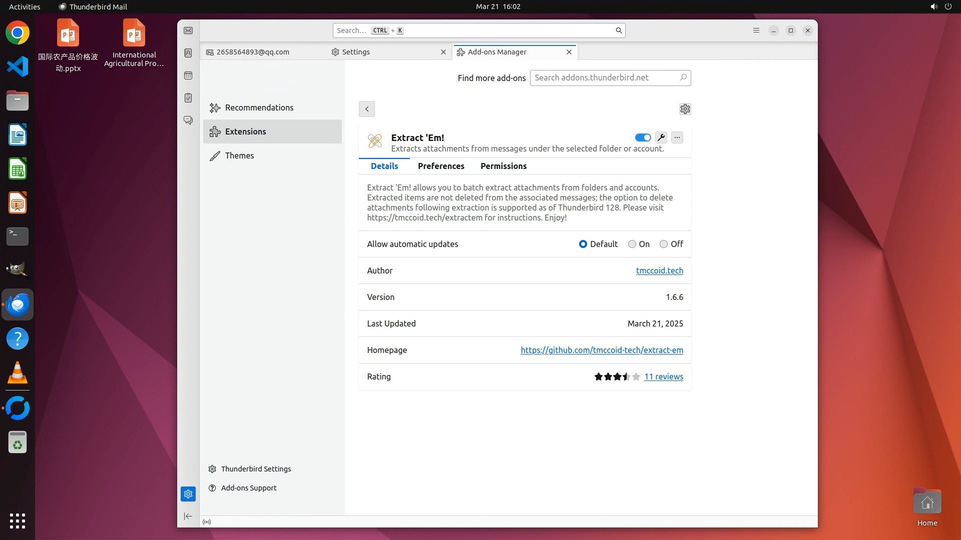Open the three-dots more options menu
Viewport: 961px width, 540px height.
tap(677, 137)
